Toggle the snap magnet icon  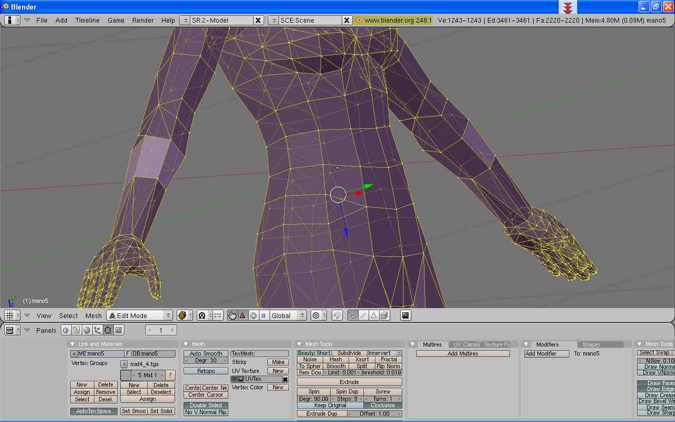(x=337, y=315)
